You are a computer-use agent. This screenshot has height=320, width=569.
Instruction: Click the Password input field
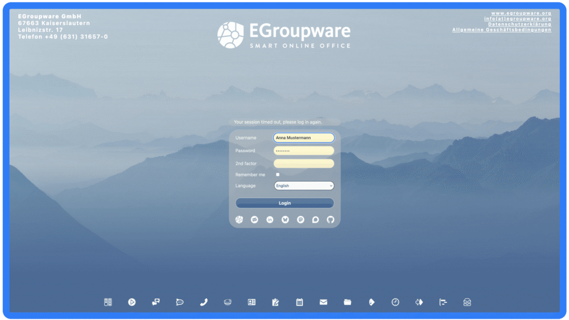[304, 150]
